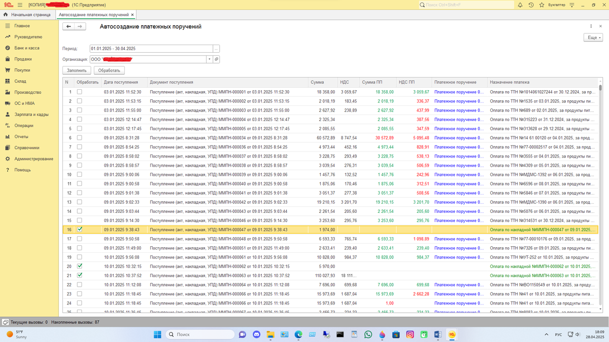Open the organization link icon next to field
The image size is (609, 342).
click(216, 59)
